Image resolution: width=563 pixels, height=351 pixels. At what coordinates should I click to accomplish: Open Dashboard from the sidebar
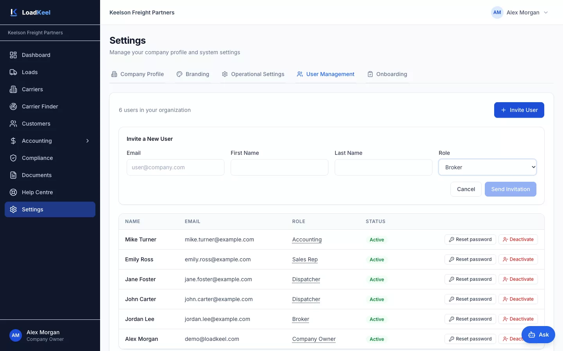point(50,55)
